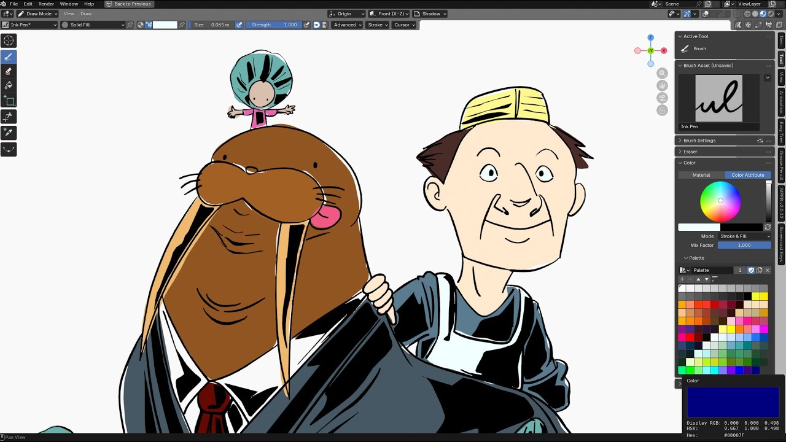
Task: Toggle viewport gizmos display button
Action: click(x=687, y=14)
